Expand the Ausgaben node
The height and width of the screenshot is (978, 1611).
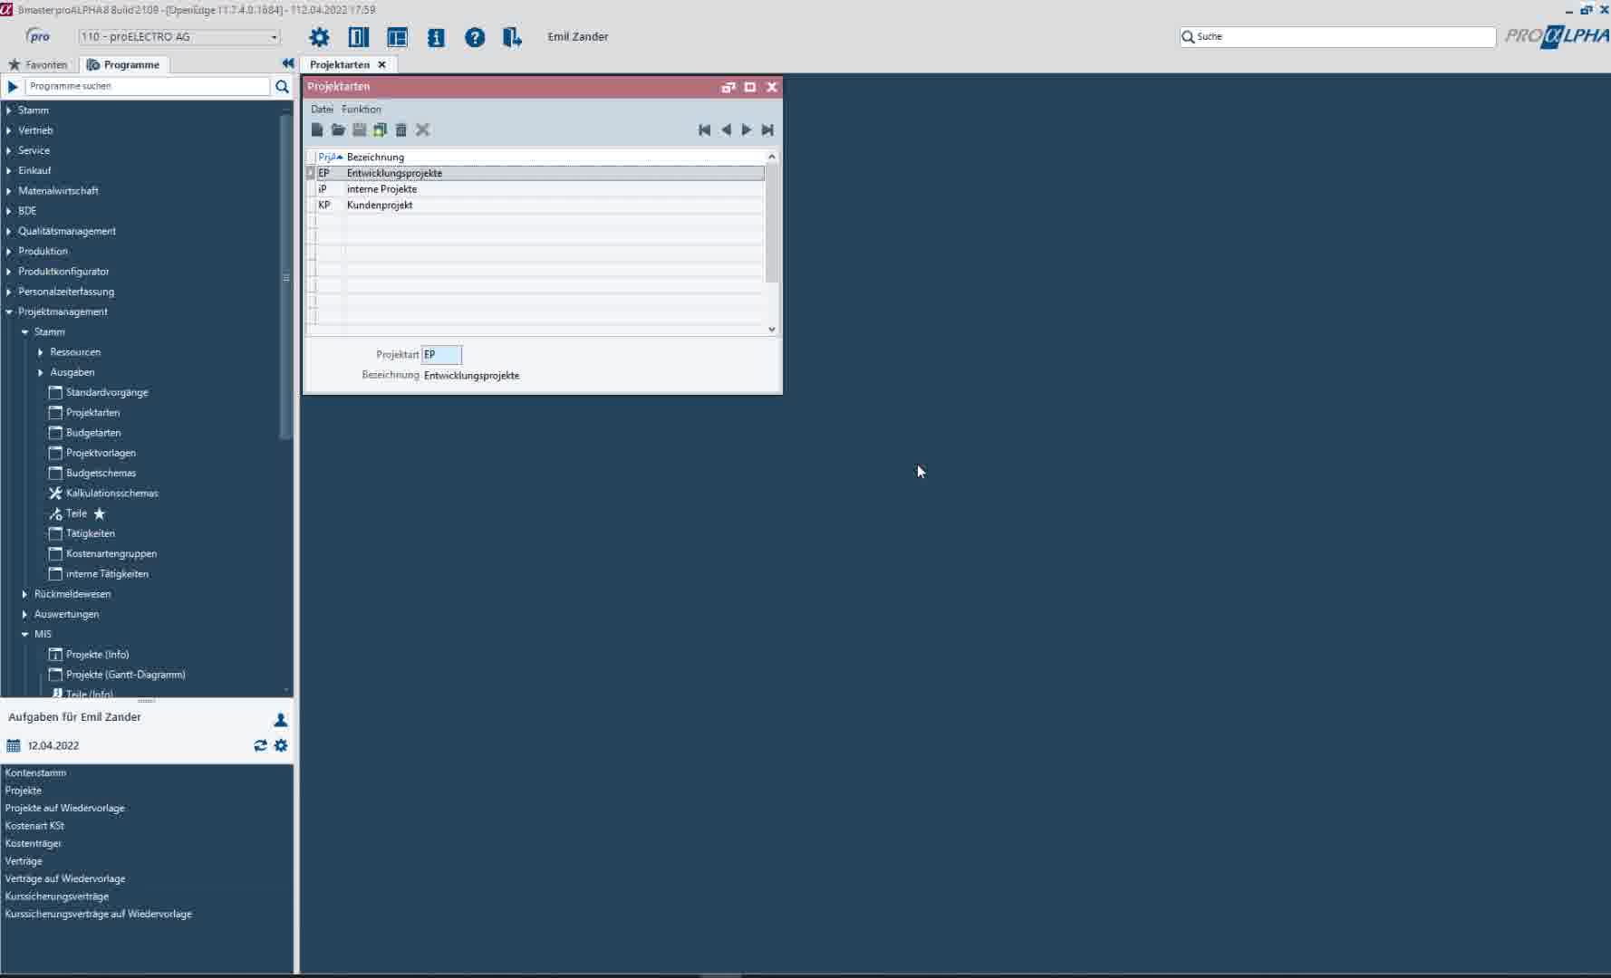coord(41,372)
